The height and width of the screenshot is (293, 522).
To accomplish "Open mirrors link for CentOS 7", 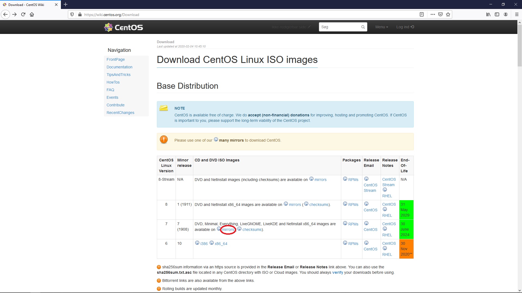I will [x=228, y=230].
